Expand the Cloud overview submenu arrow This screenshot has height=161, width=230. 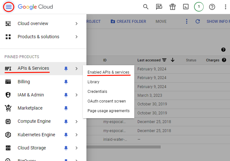76,23
